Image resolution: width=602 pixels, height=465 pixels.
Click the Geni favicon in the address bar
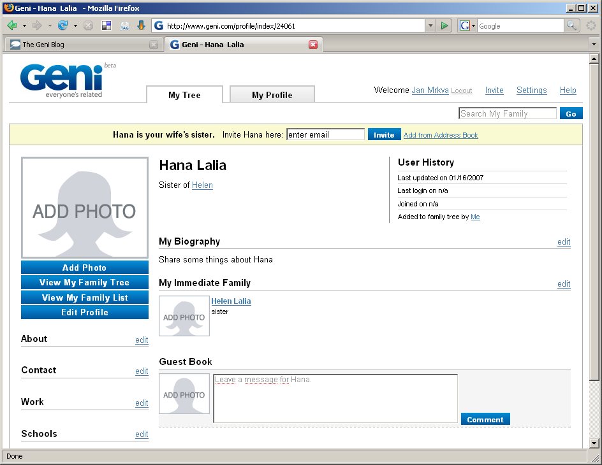pyautogui.click(x=159, y=25)
